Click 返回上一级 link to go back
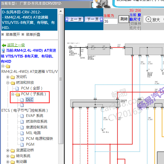This screenshot has height=164, width=164. pyautogui.click(x=16, y=45)
